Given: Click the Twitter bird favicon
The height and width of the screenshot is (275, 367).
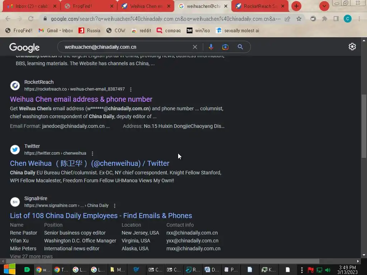Looking at the screenshot, I should point(15,149).
